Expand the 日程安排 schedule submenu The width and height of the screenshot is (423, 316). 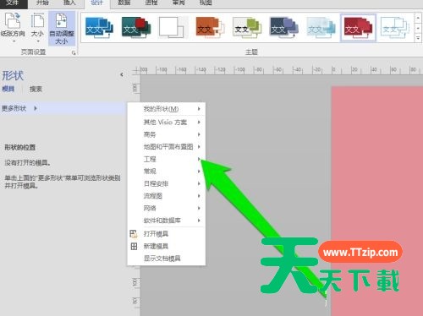167,183
